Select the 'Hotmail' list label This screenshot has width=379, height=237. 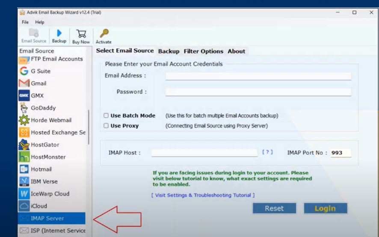41,169
